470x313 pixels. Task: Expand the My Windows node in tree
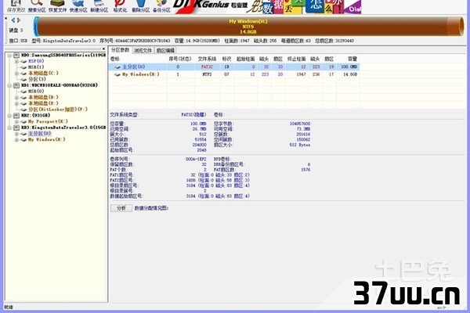(16, 139)
